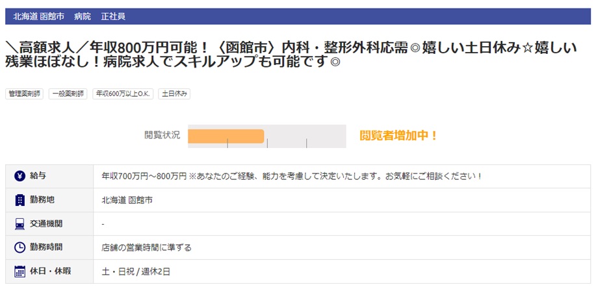This screenshot has width=598, height=289.
Task: Click 正社員 in the blue header
Action: [x=113, y=16]
